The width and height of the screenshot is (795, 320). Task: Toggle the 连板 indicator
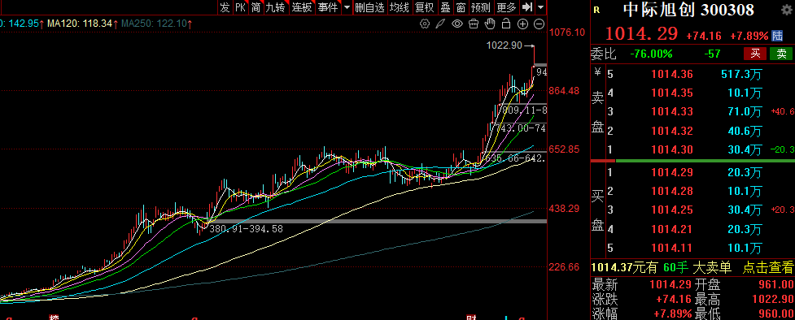tap(302, 7)
